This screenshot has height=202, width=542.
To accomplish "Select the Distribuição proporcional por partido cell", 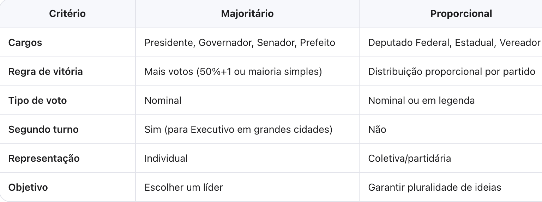I will click(452, 72).
